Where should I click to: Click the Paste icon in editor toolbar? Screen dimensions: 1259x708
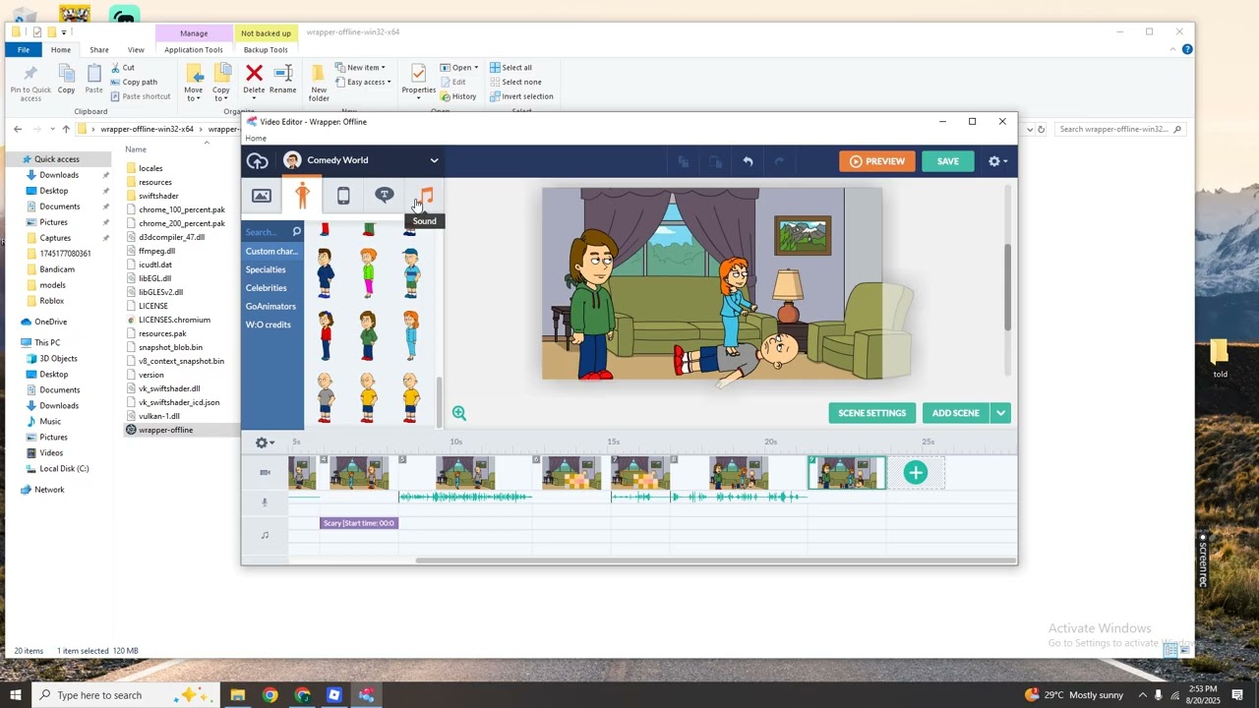(x=715, y=161)
